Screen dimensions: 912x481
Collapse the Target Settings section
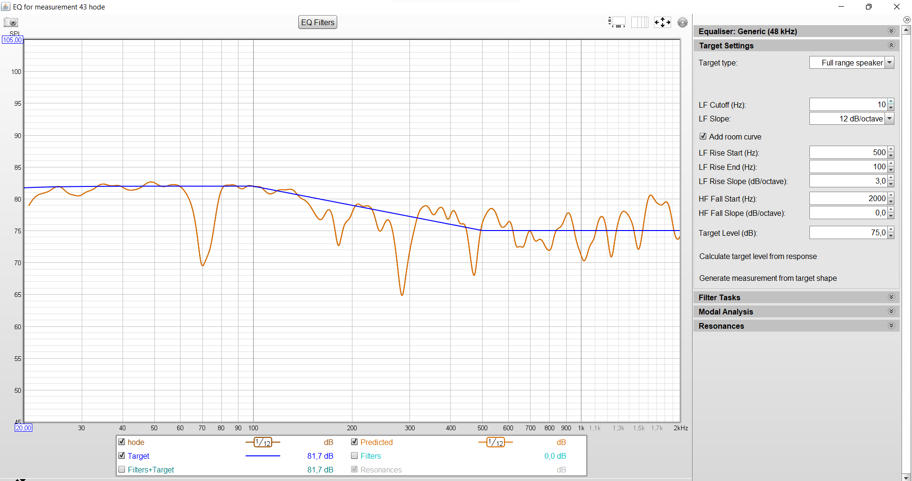891,46
